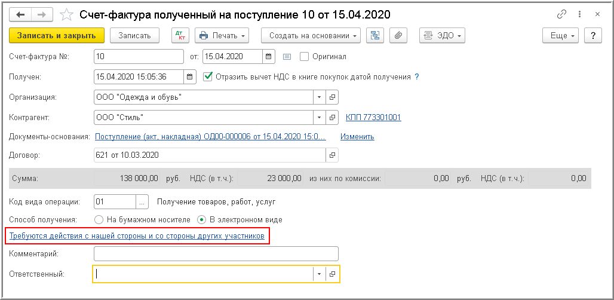
Task: Toggle the Отразить вычет НДС checkbox
Action: pyautogui.click(x=208, y=76)
